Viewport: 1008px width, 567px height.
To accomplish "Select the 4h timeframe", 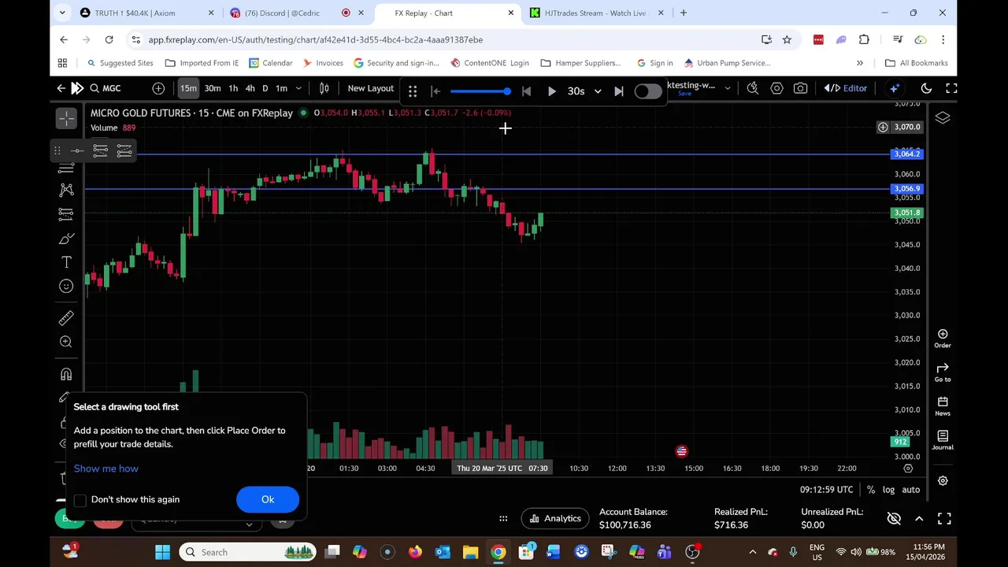I will point(250,88).
